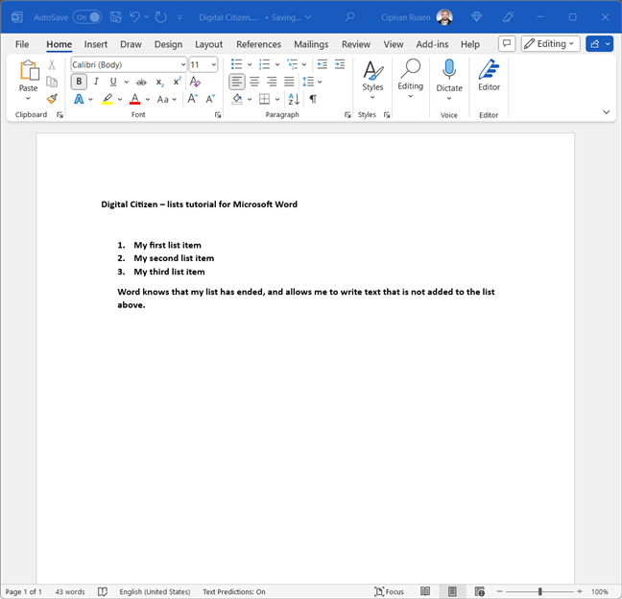Open the Editor proofing tool
Screen dimensions: 622x599
[489, 76]
